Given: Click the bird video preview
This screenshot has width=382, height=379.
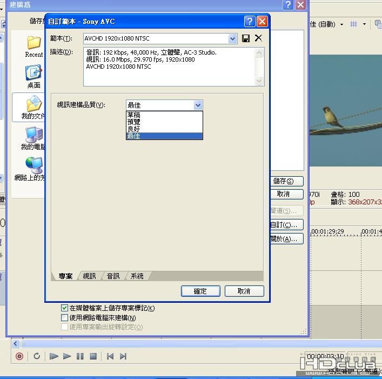Looking at the screenshot, I should pos(346,110).
